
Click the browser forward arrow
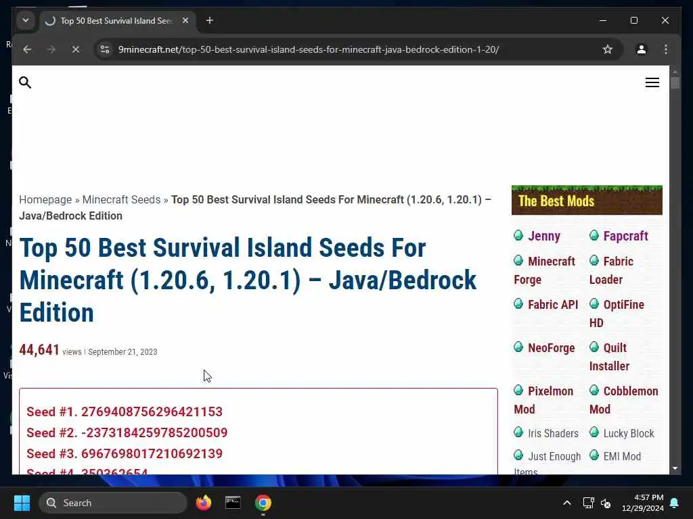(51, 49)
